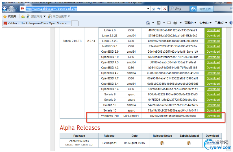The height and width of the screenshot is (152, 233).
Task: Click the 3.2.0alpha1 release cell
Action: tap(109, 143)
